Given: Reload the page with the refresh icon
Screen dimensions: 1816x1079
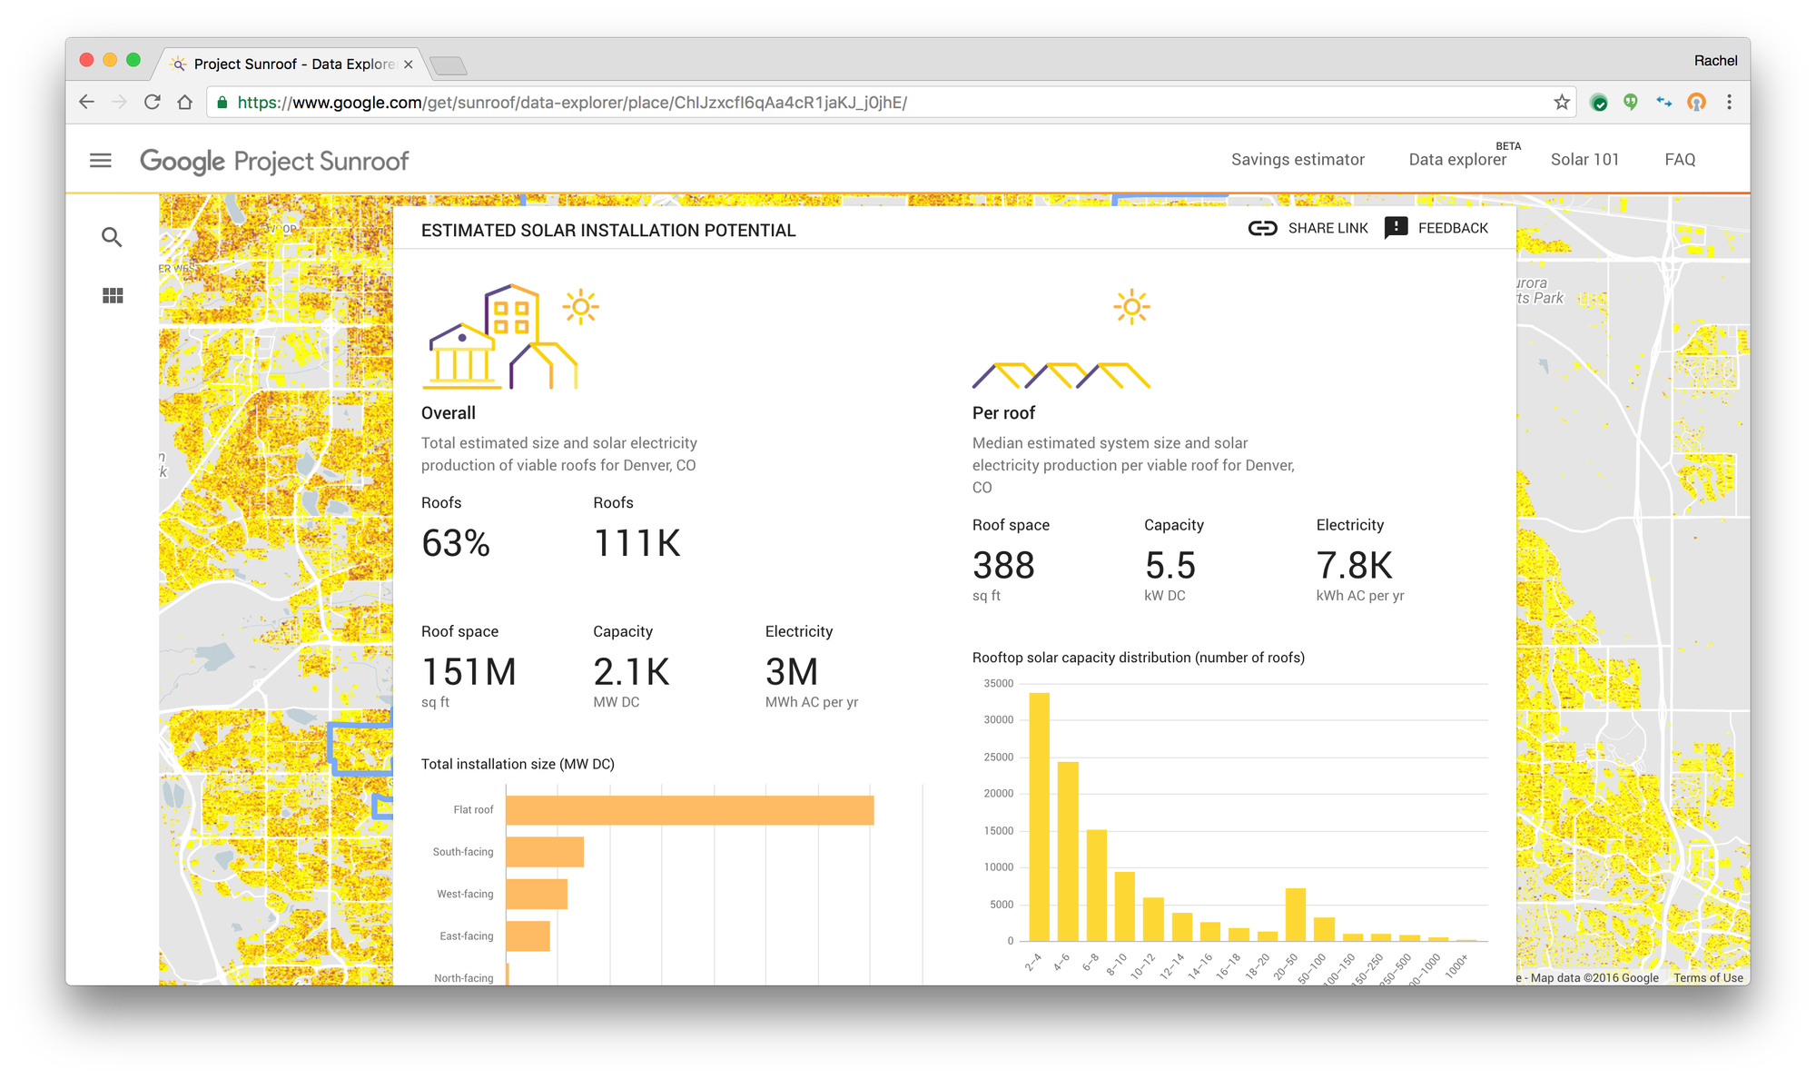Looking at the screenshot, I should coord(152,102).
